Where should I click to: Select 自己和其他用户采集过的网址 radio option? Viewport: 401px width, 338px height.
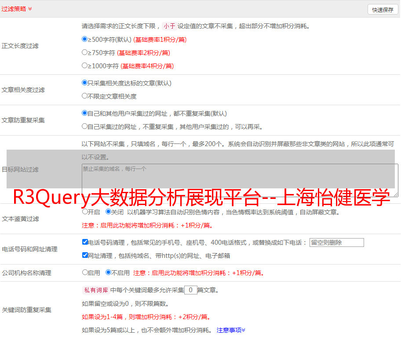(84, 113)
